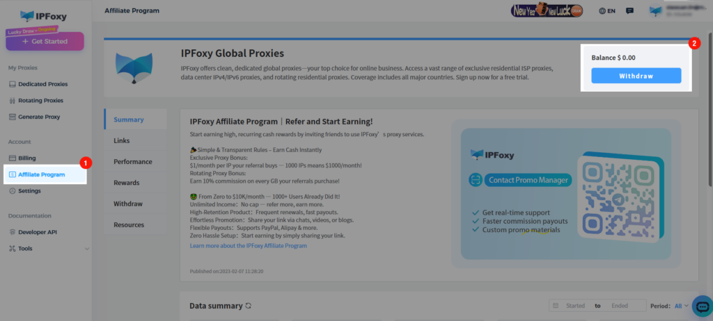Expand the Tools menu chevron
Viewport: 713px width, 321px height.
pyautogui.click(x=86, y=249)
